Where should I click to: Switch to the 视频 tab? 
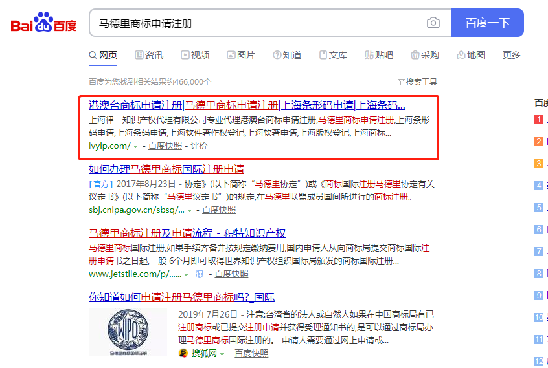194,56
